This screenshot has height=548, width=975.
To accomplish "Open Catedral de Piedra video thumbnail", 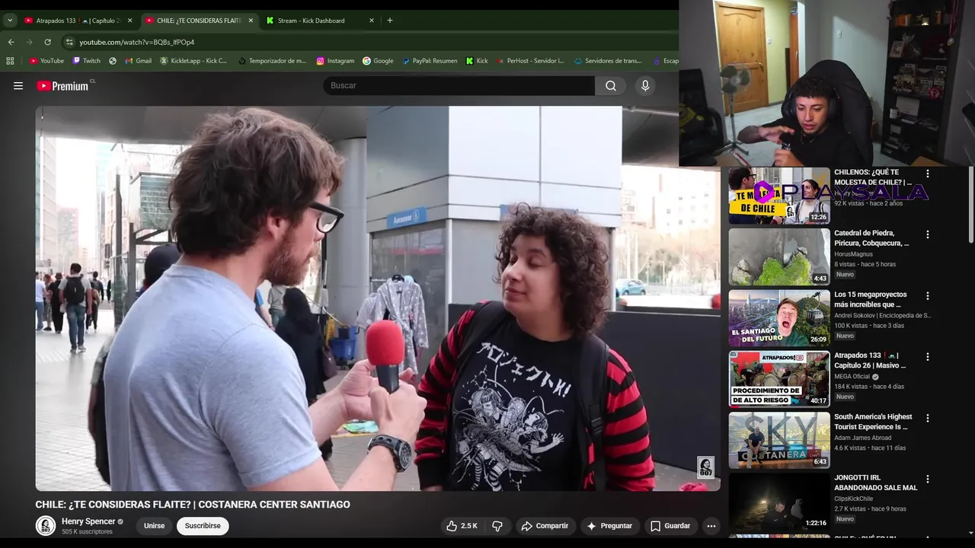I will (779, 256).
